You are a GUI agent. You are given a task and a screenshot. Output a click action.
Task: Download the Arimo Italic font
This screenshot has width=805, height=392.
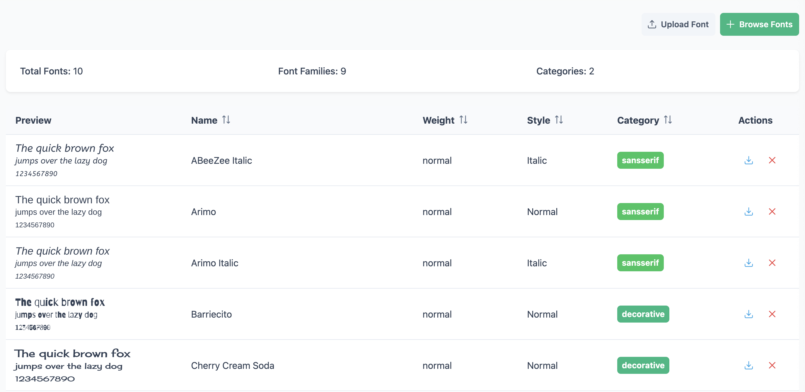click(748, 263)
